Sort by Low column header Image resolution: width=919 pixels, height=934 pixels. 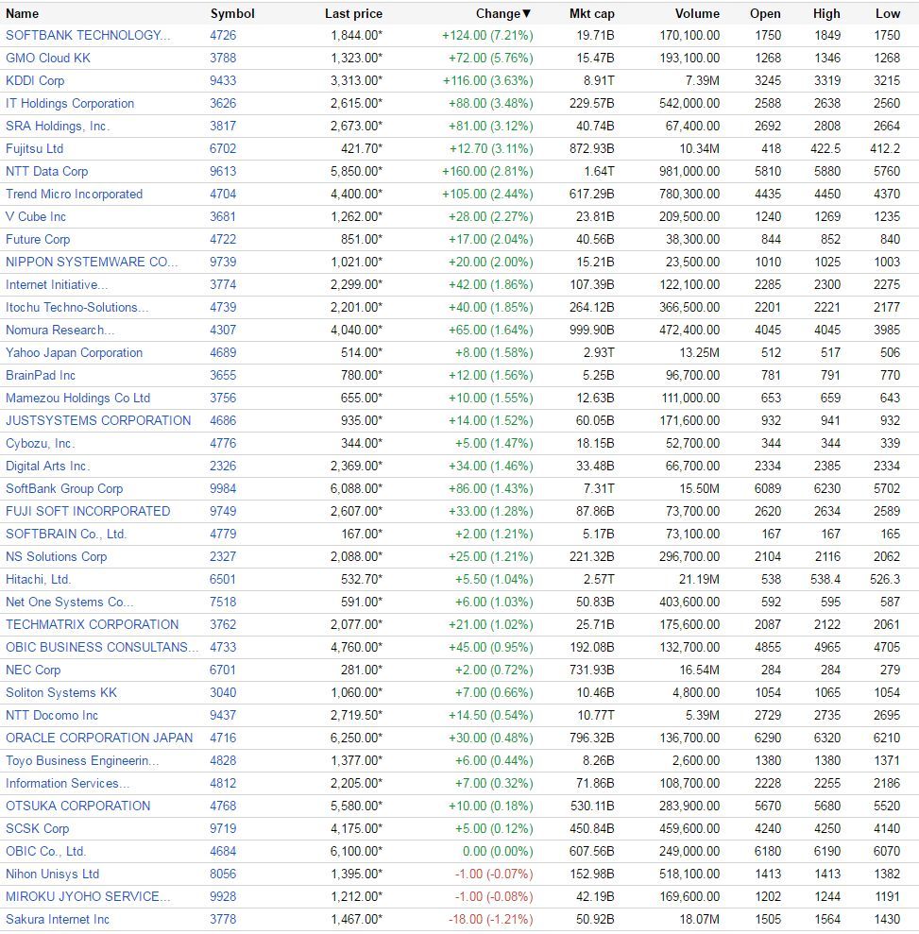tap(888, 14)
